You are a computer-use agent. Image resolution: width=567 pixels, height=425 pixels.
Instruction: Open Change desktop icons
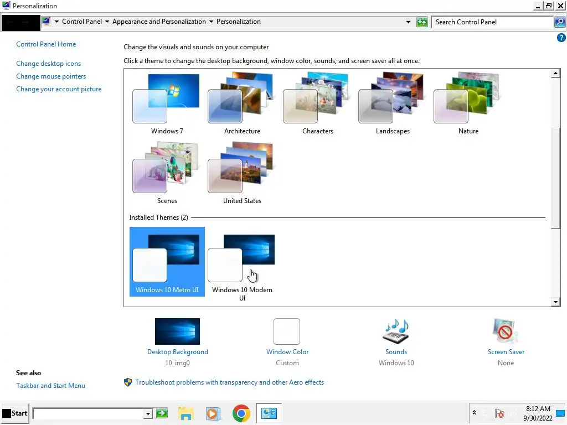coord(49,64)
